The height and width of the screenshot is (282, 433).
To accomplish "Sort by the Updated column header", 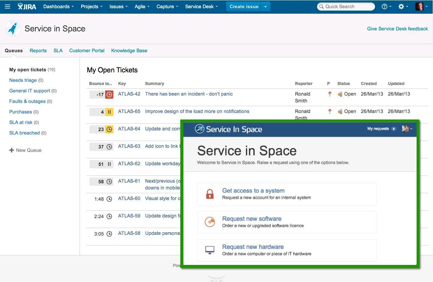I will (x=396, y=84).
